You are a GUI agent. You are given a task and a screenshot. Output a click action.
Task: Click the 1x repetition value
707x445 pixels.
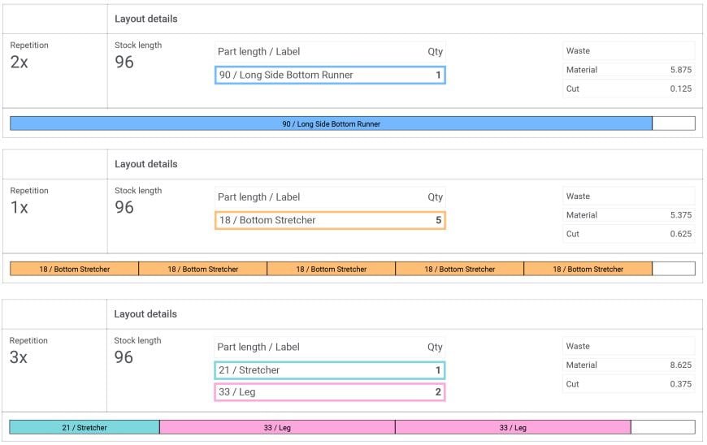20,208
